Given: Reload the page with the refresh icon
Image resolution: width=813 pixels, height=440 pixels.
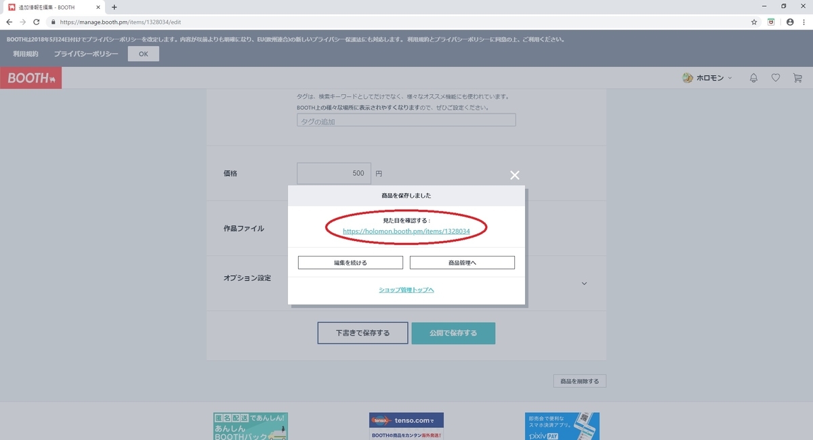Looking at the screenshot, I should click(36, 22).
